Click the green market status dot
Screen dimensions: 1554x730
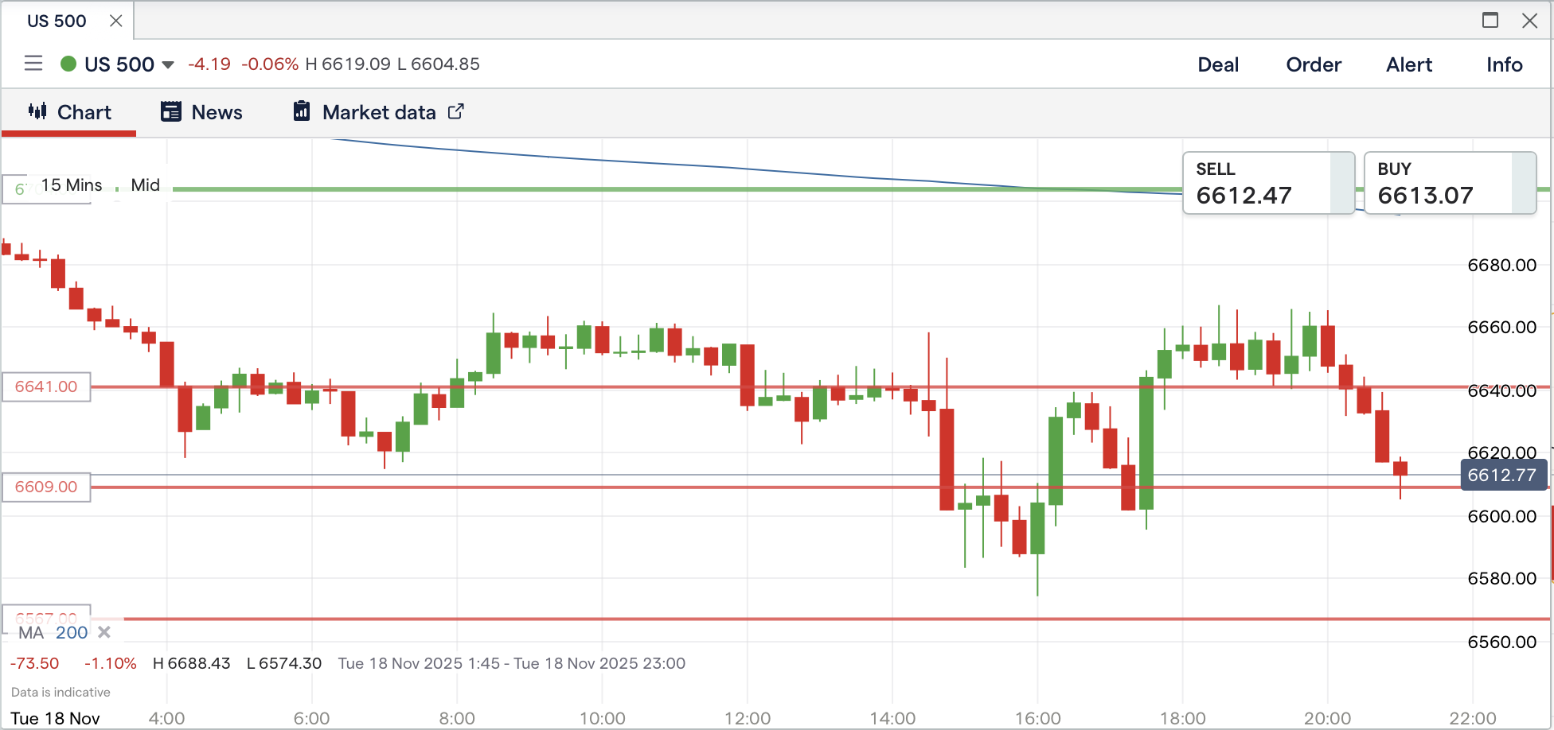pyautogui.click(x=68, y=64)
